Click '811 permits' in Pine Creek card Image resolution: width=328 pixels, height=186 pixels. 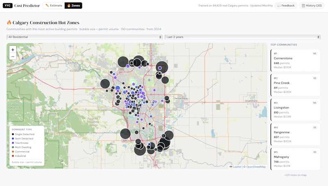pyautogui.click(x=281, y=88)
